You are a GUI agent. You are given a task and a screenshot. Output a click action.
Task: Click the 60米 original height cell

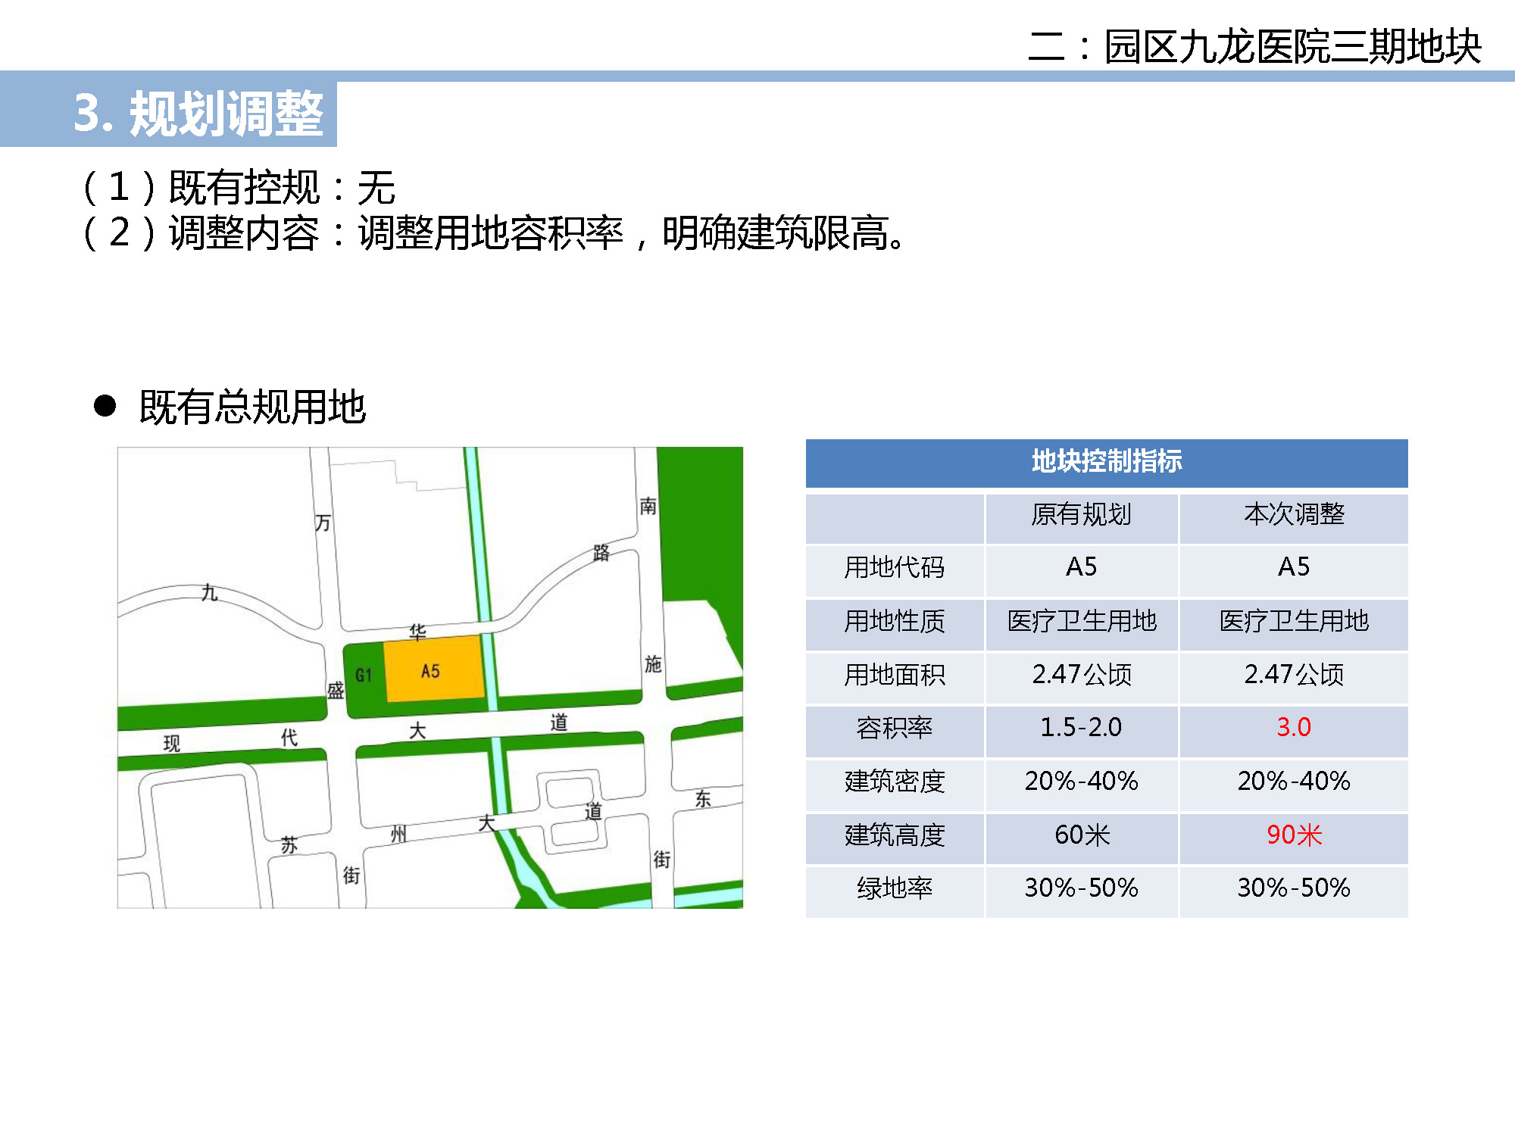tap(1081, 835)
